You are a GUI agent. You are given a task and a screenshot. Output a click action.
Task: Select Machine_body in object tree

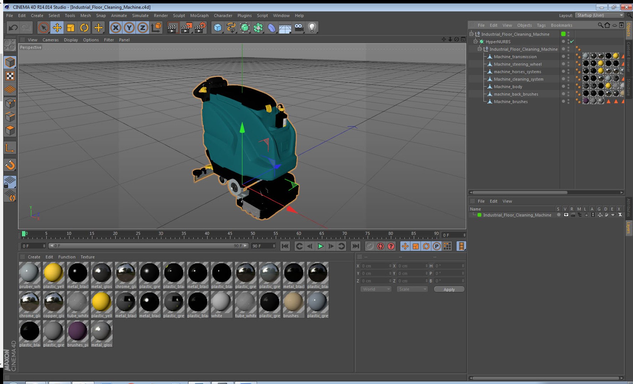(508, 87)
